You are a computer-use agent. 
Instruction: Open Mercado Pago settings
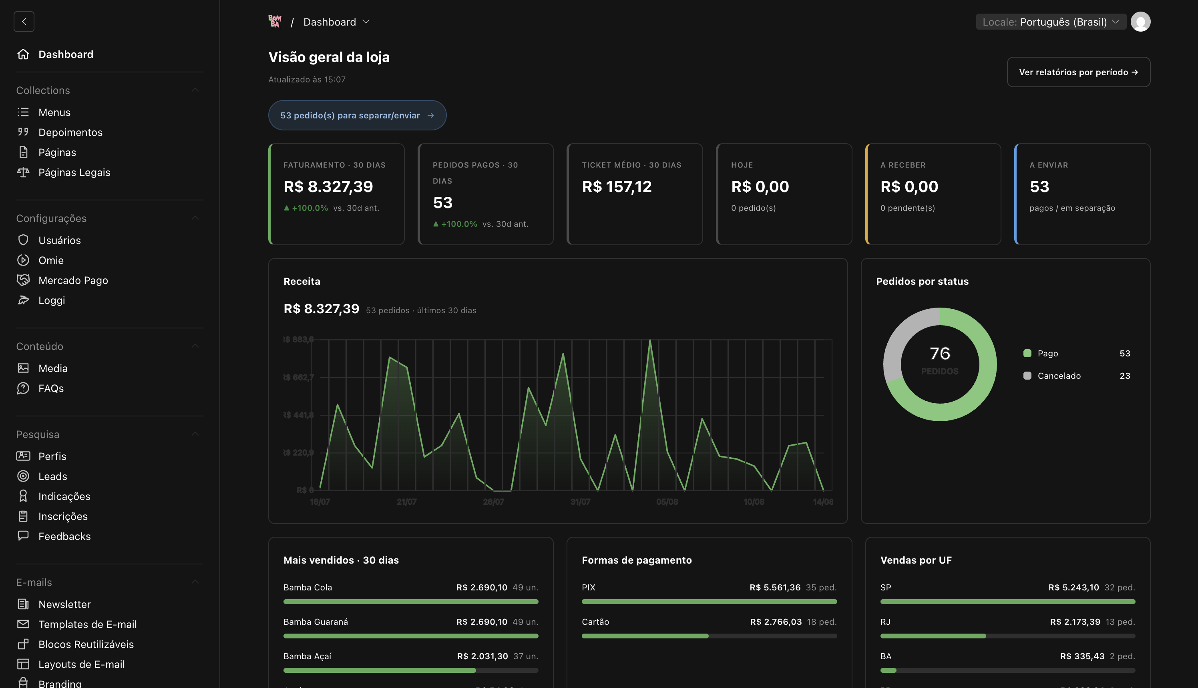coord(73,280)
